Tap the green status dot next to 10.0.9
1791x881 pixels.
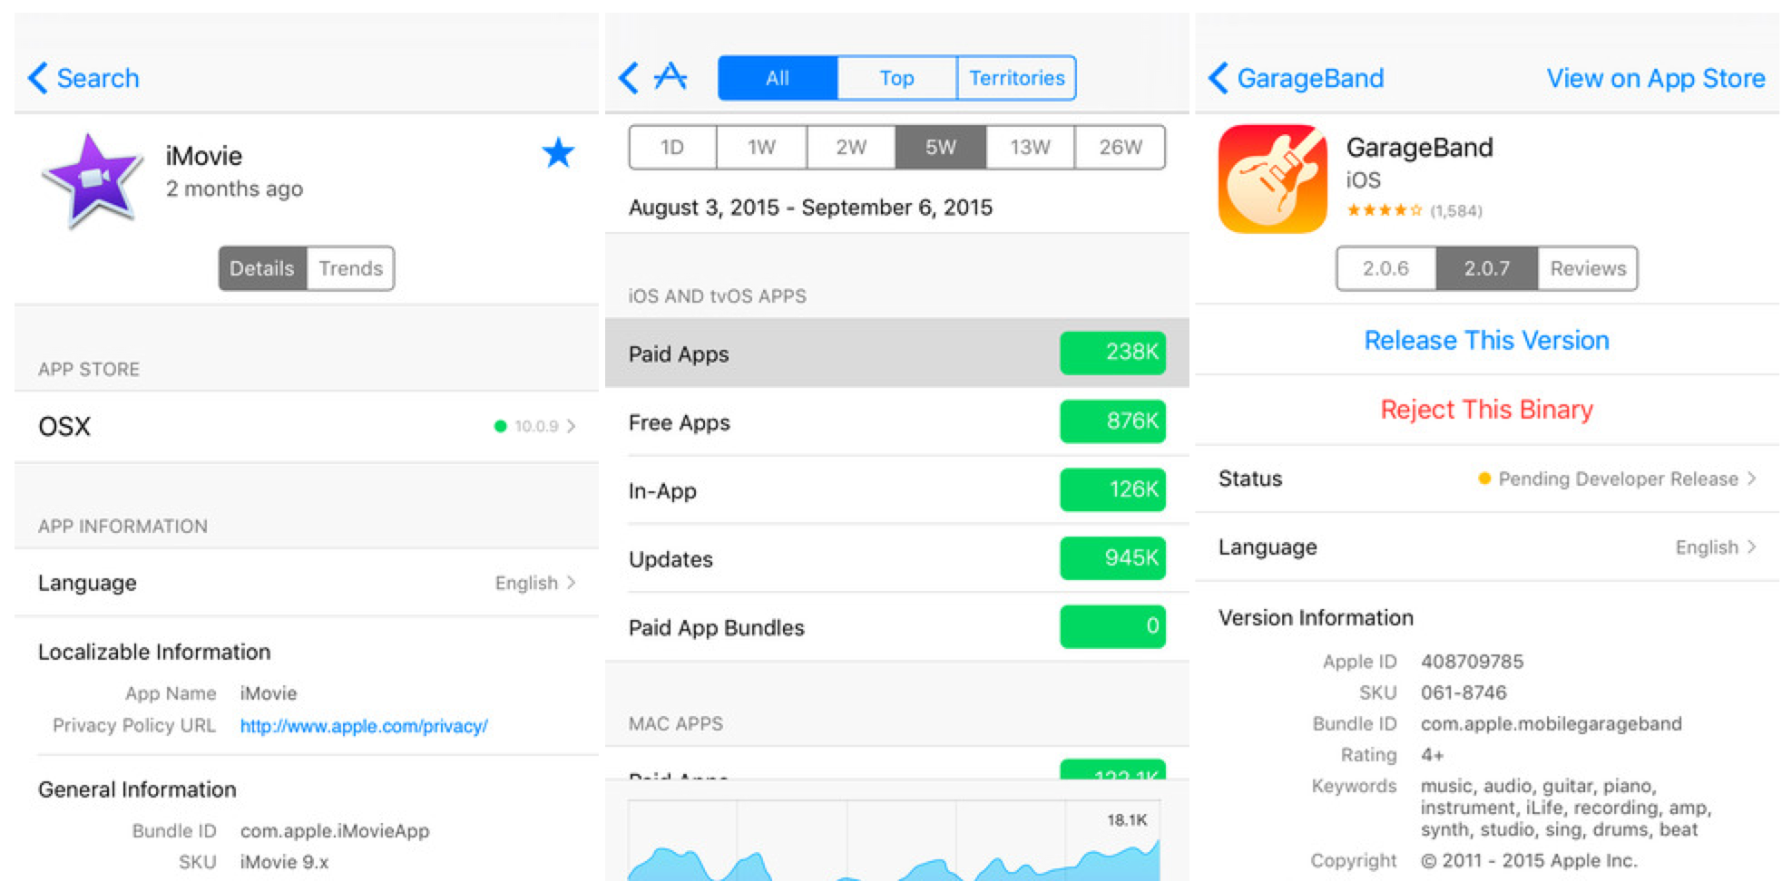[501, 426]
